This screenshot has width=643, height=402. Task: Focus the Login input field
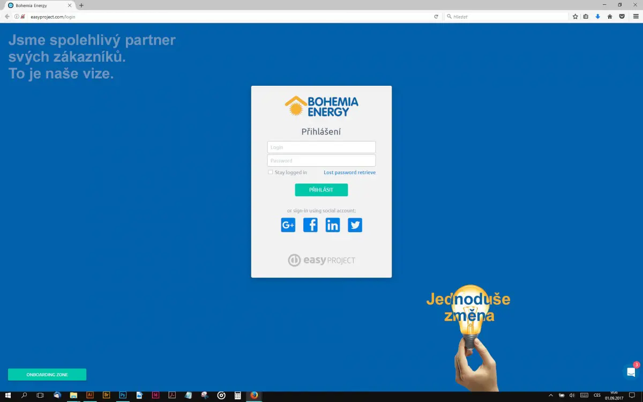coord(322,147)
